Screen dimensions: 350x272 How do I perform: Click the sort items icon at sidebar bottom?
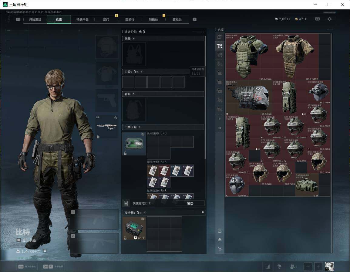point(220,249)
